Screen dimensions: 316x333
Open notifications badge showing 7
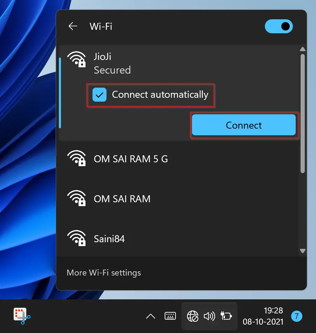pos(296,316)
